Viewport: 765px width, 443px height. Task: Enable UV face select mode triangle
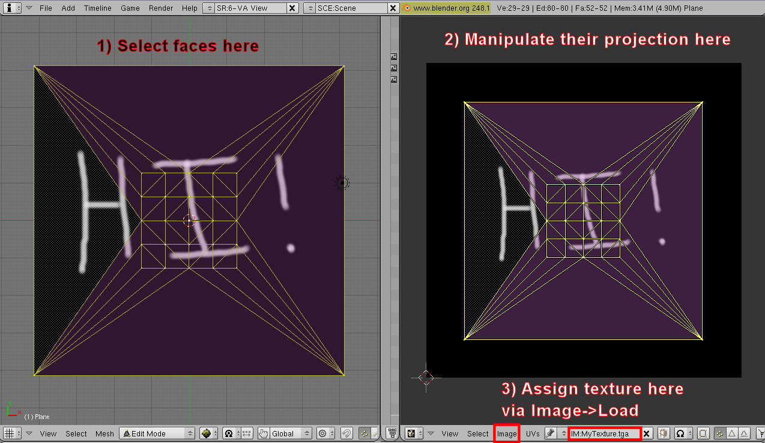click(x=732, y=433)
